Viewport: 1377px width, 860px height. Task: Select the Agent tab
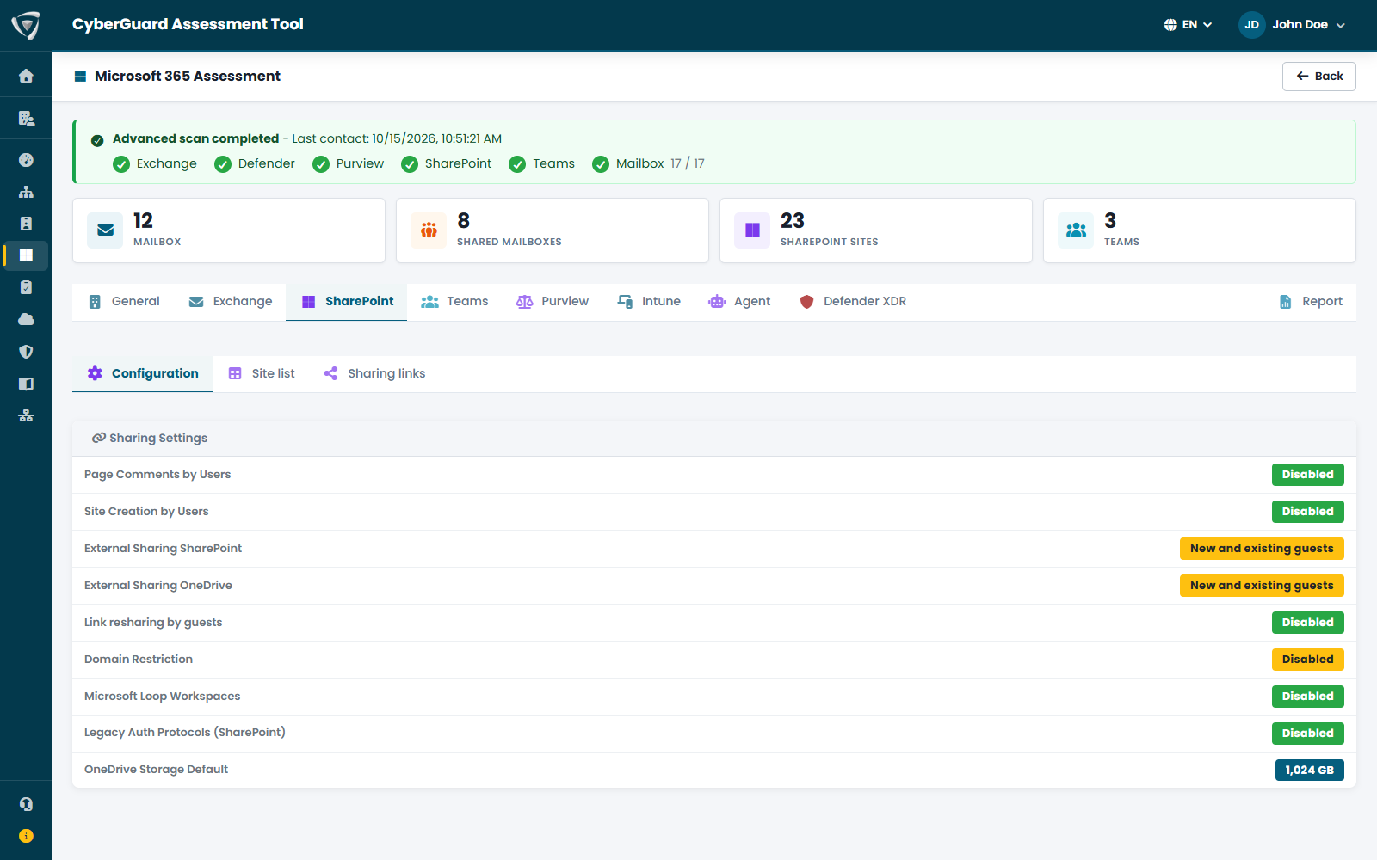739,302
